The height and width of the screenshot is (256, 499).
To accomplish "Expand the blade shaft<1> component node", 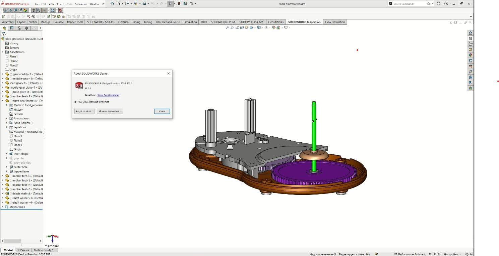I will [x=3, y=194].
